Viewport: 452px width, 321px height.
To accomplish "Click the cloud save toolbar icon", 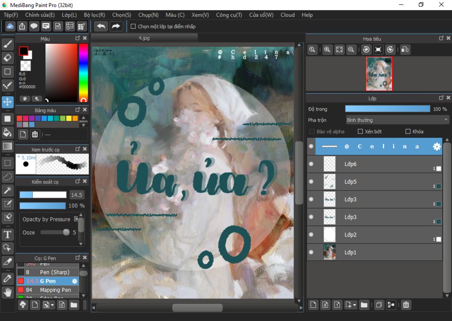I will tap(10, 26).
